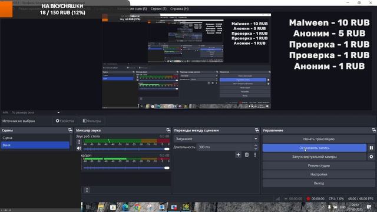Open the Коллекция сцен (S) menu
The width and height of the screenshot is (377, 212).
click(132, 9)
